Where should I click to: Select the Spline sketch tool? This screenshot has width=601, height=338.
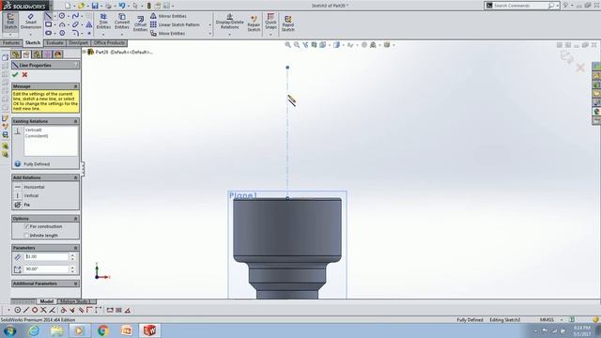[x=75, y=16]
